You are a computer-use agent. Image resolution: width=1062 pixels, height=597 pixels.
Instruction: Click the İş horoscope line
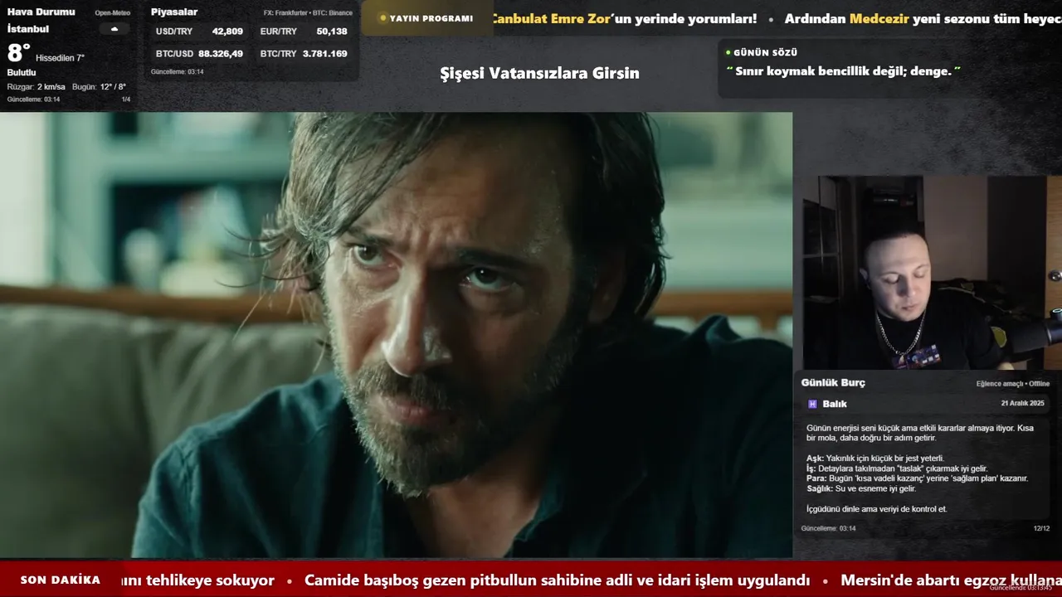pos(897,468)
